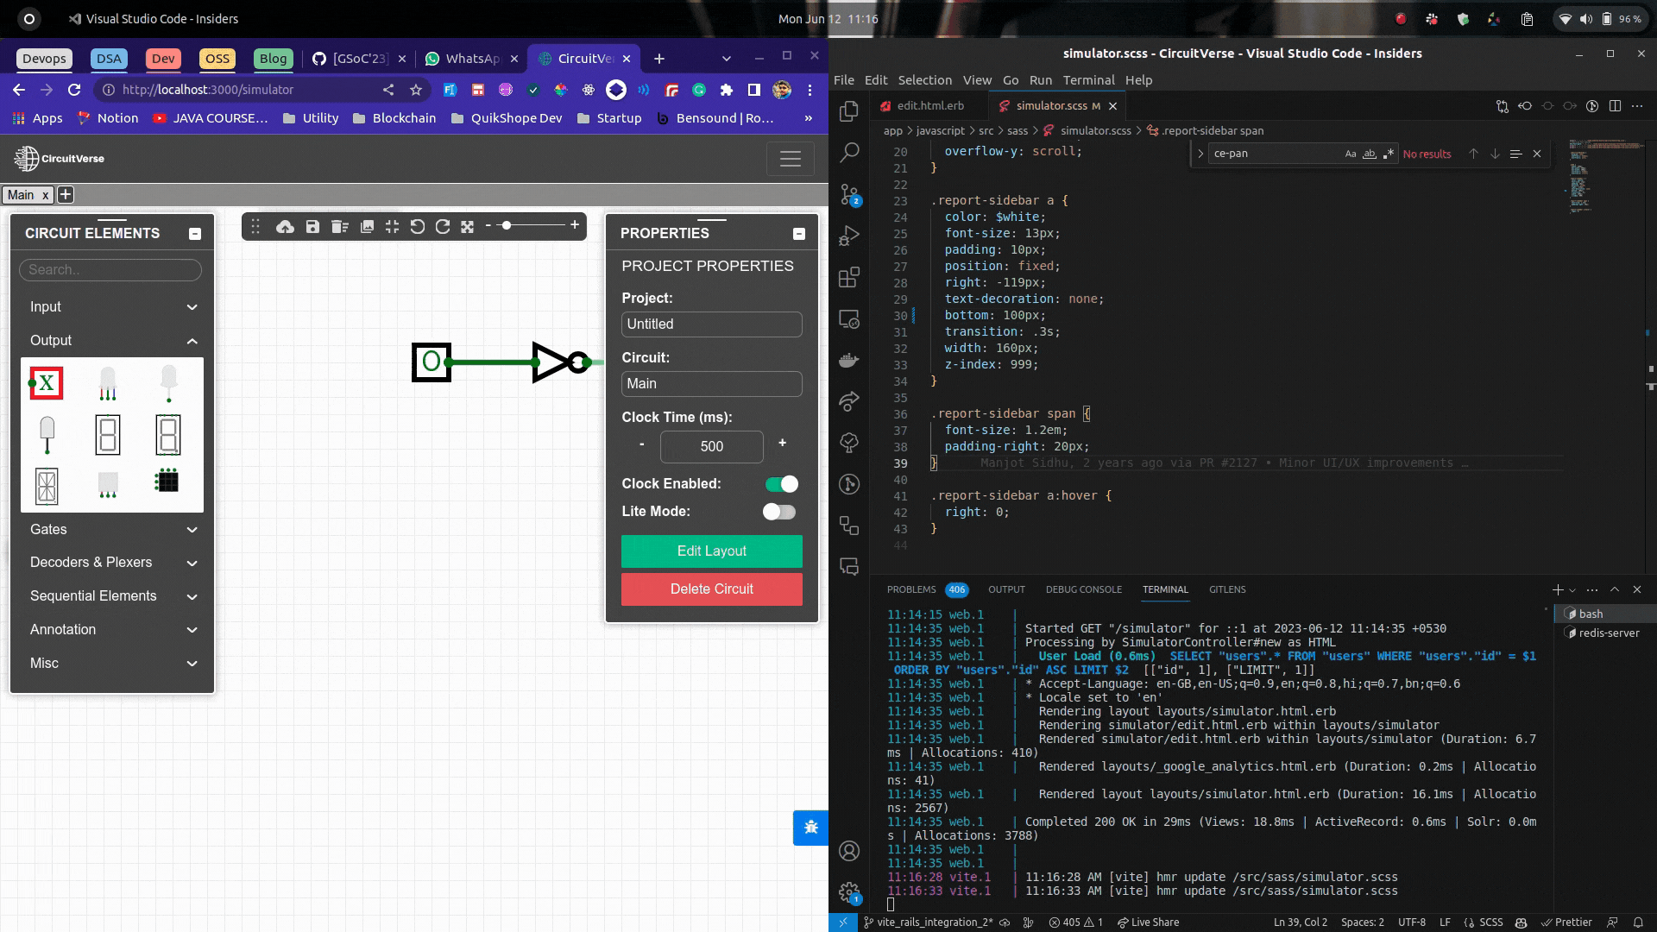Click the zoom slider handle in toolbar
Image resolution: width=1657 pixels, height=932 pixels.
coord(507,225)
